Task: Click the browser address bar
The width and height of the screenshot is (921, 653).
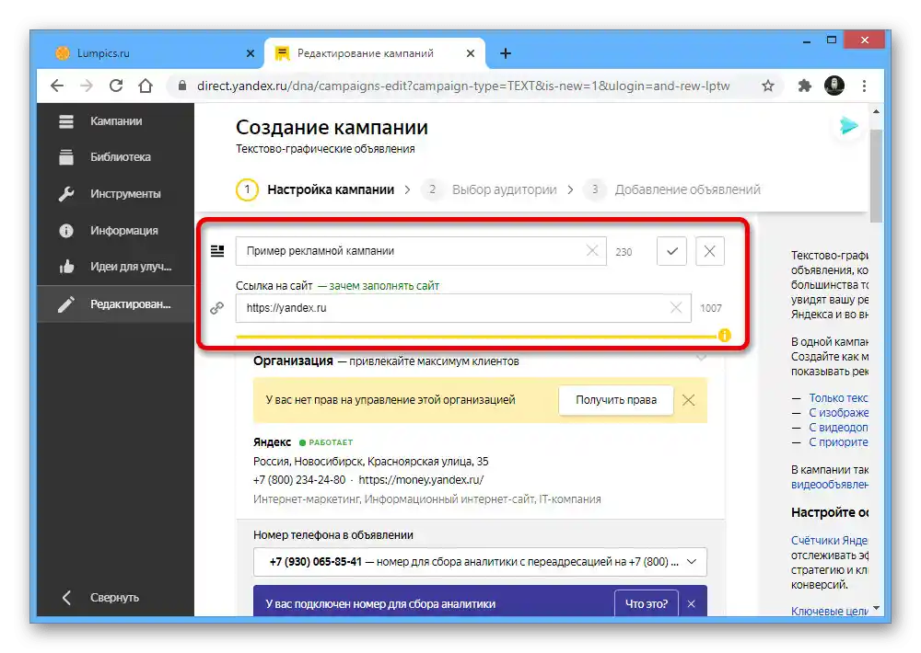Action: point(463,86)
